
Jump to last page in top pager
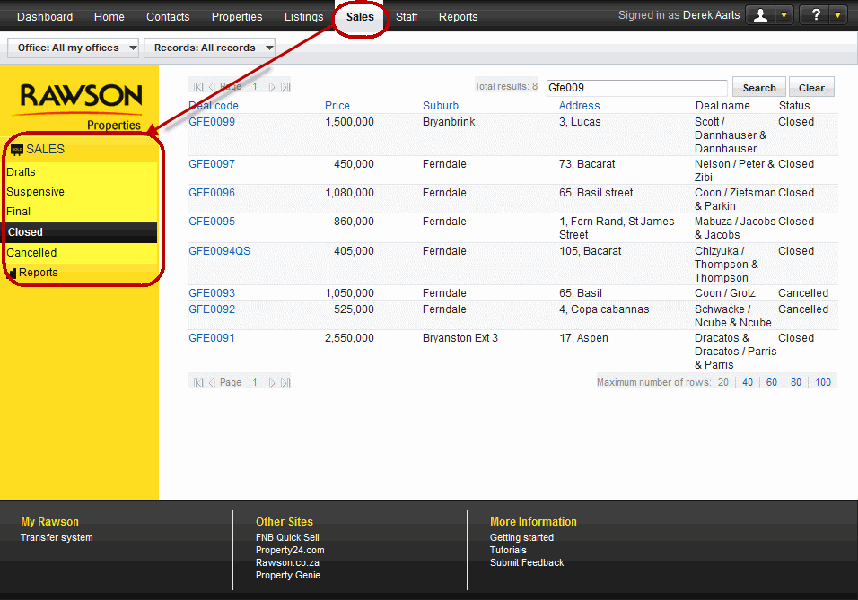[285, 87]
